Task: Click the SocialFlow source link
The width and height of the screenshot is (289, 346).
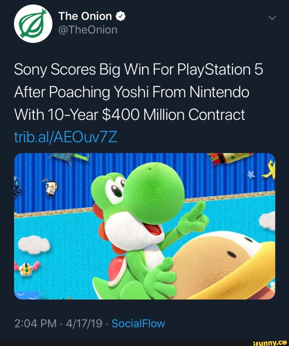Action: pyautogui.click(x=138, y=324)
